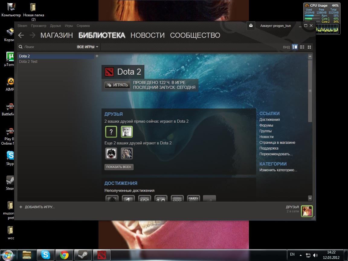348x261 pixels.
Task: Open friend with cartoon grinning face avatar
Action: pos(111,153)
